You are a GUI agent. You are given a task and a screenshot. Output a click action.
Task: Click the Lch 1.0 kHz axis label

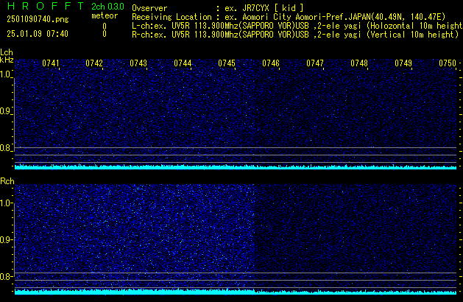[x=5, y=74]
